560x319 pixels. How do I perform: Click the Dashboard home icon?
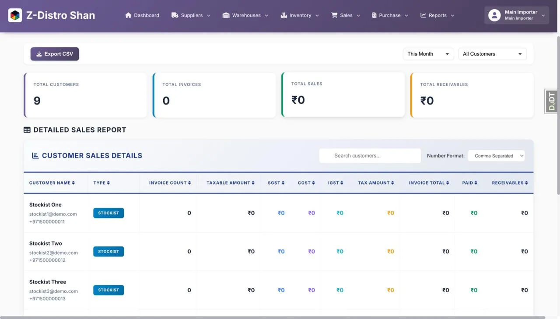click(128, 15)
